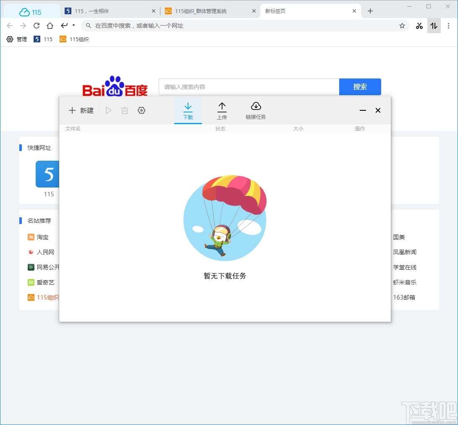Open the 淘宝 site link
Image resolution: width=458 pixels, height=425 pixels.
point(38,237)
